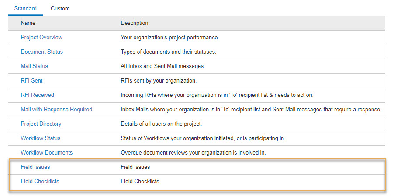401x196 pixels.
Task: Open the Workflow Status report link
Action: coord(41,138)
